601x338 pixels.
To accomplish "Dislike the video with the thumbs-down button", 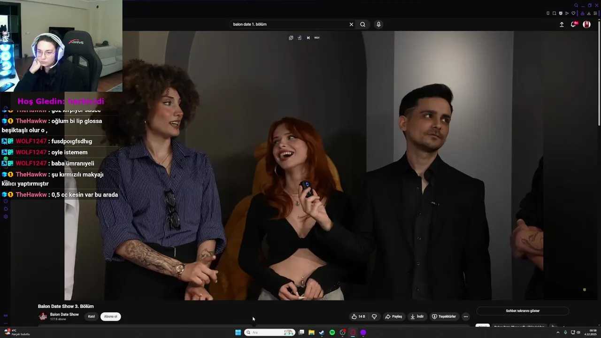I will tap(374, 316).
